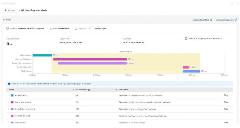Screen dimensions: 240x128
Task: Click the home icon in All tools
Action: tap(6, 10)
